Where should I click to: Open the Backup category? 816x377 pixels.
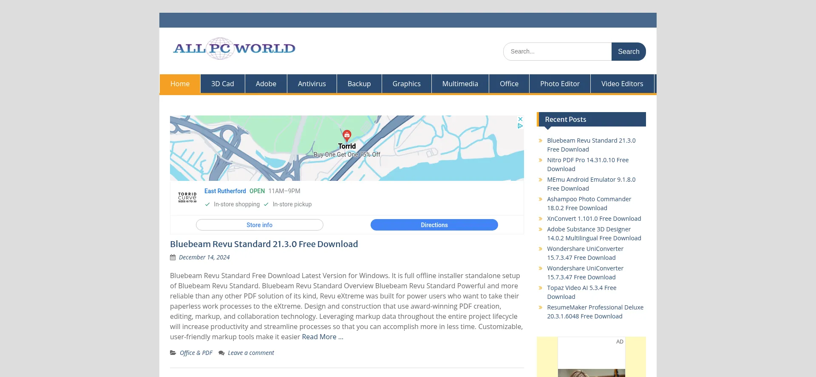click(x=359, y=84)
